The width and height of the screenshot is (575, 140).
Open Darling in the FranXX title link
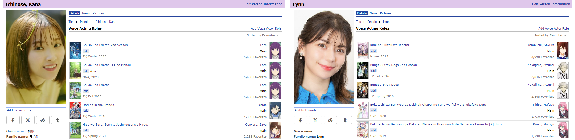98,105
